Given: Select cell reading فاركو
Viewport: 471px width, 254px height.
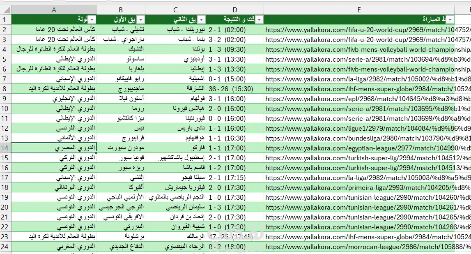Looking at the screenshot, I should coord(175,148).
